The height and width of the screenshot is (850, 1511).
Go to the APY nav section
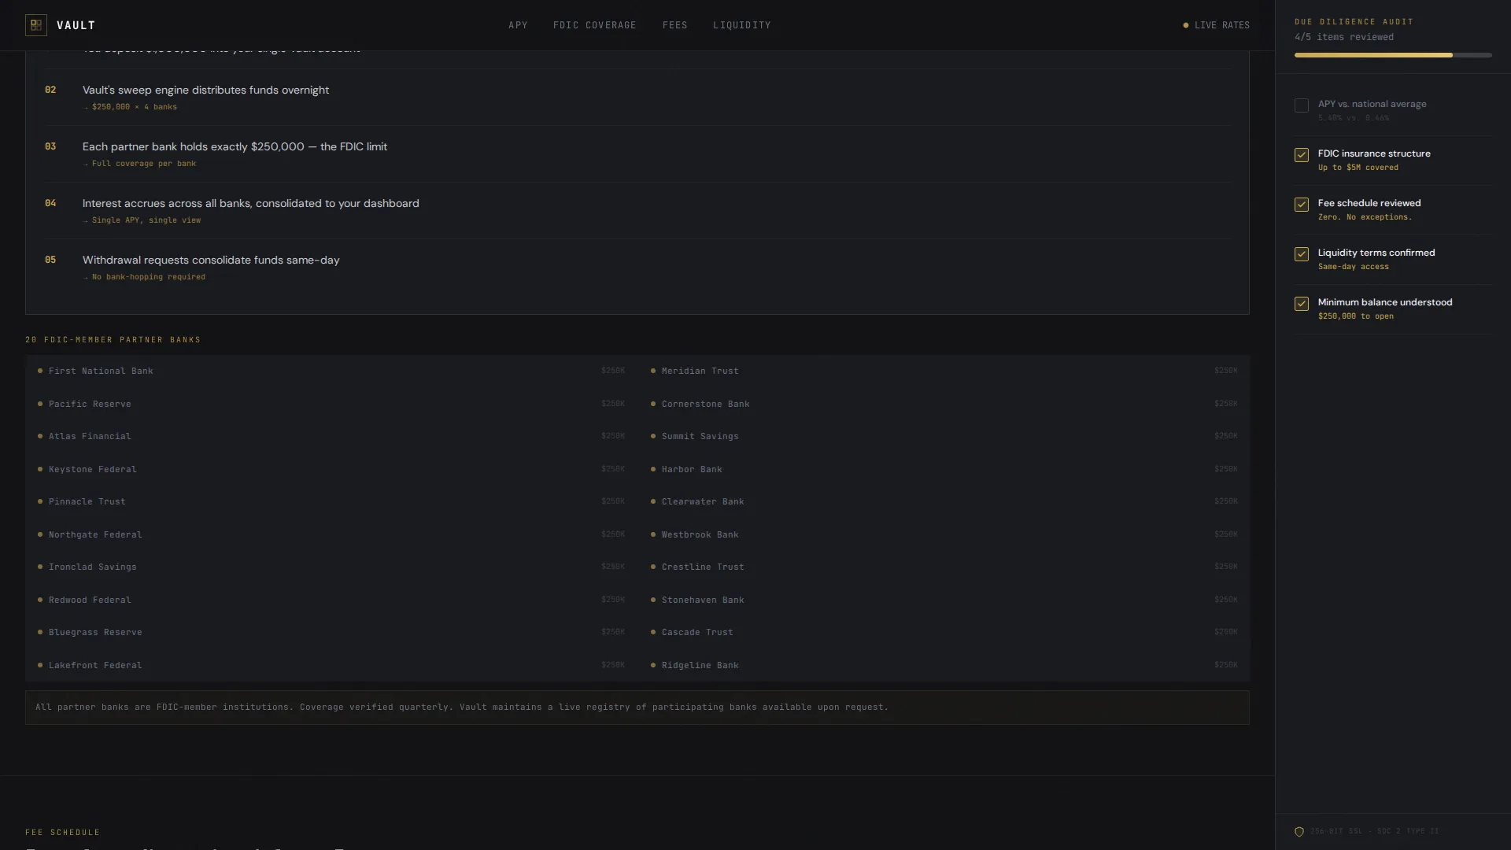pos(518,25)
